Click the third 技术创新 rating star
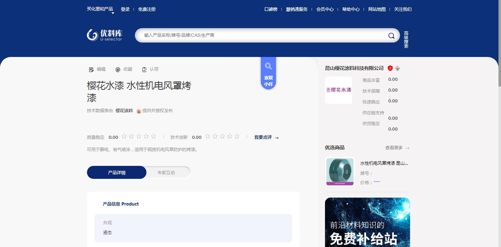This screenshot has width=501, height=247. click(222, 136)
